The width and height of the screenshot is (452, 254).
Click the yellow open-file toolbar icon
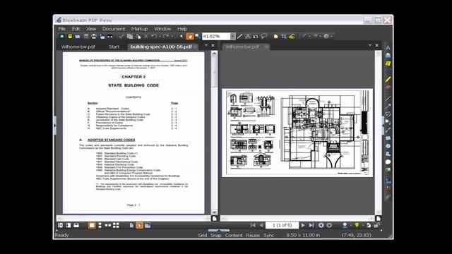[x=70, y=36]
